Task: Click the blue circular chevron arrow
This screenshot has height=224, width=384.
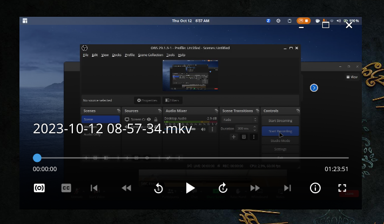Action: [314, 87]
